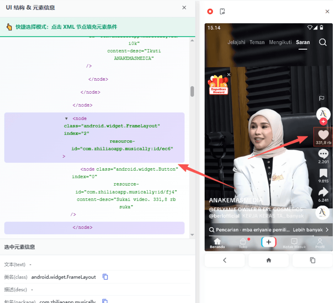333x303 pixels.
Task: Tap the flag report icon
Action: [x=321, y=98]
